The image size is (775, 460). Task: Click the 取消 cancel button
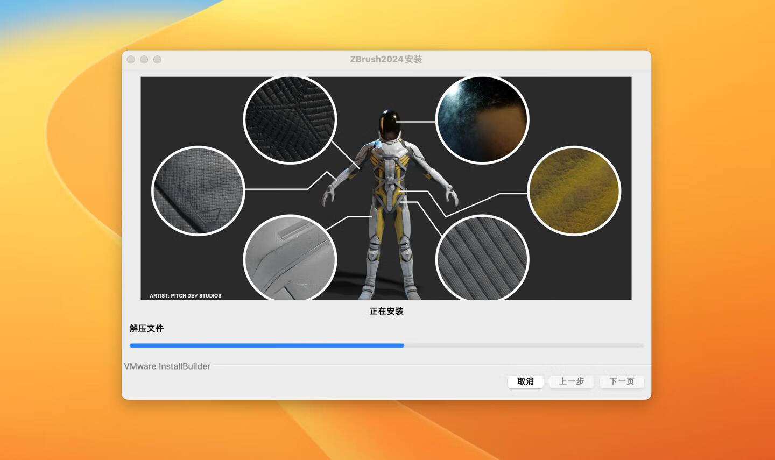[x=525, y=381]
